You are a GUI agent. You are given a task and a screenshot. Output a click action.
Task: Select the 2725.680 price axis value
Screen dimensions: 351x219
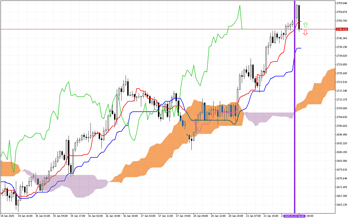[x=342, y=73]
